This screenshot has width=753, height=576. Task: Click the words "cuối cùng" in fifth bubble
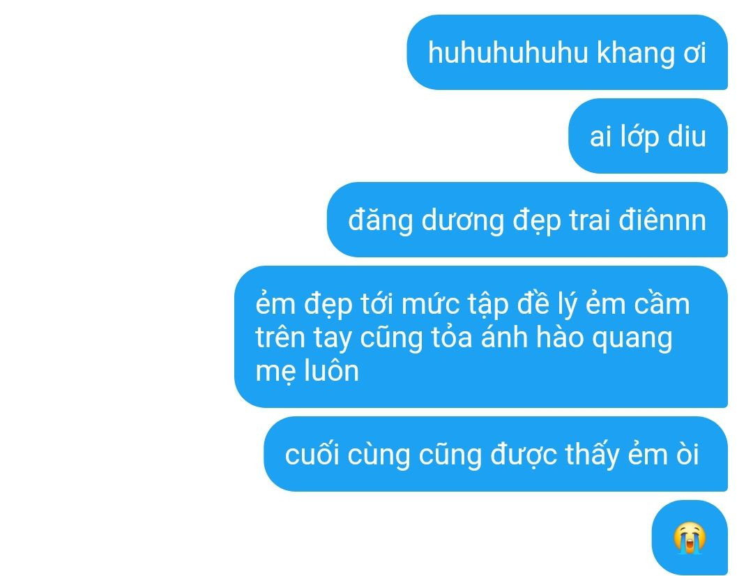pos(347,455)
